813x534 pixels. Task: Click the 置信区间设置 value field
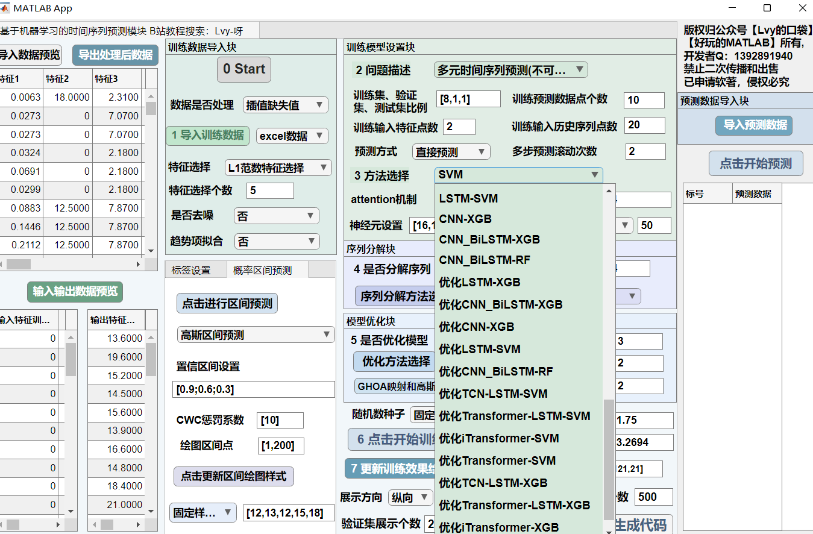(x=253, y=389)
